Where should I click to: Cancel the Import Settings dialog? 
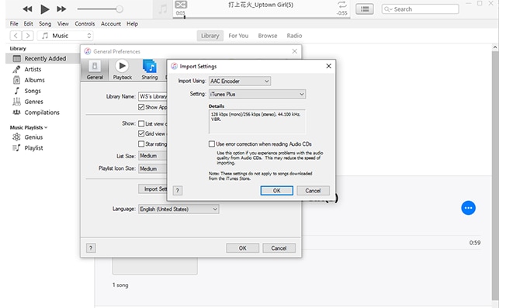313,191
